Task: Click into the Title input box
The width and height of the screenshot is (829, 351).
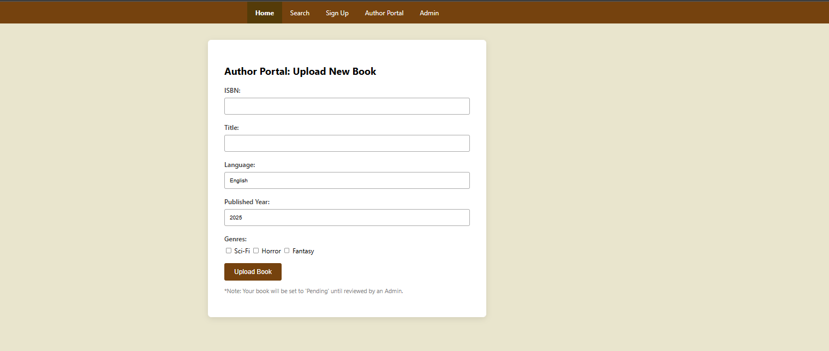Action: coord(347,144)
